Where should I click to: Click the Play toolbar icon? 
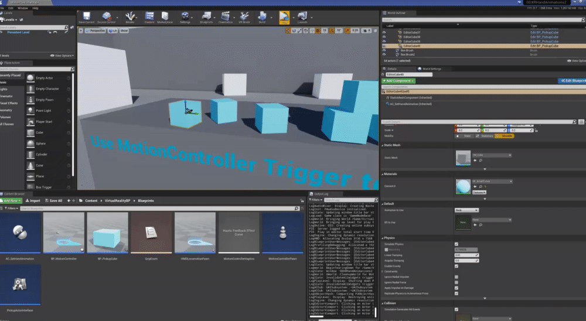tap(284, 17)
